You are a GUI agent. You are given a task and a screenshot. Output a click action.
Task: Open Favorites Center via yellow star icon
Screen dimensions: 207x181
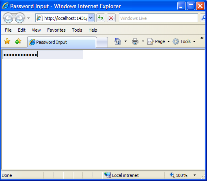[x=7, y=41]
